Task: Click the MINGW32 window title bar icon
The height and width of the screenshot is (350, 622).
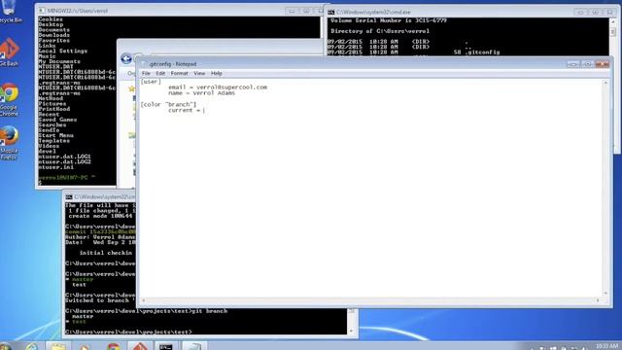Action: (x=42, y=11)
